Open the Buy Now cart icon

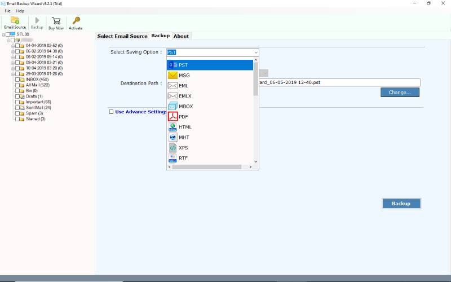tap(56, 21)
